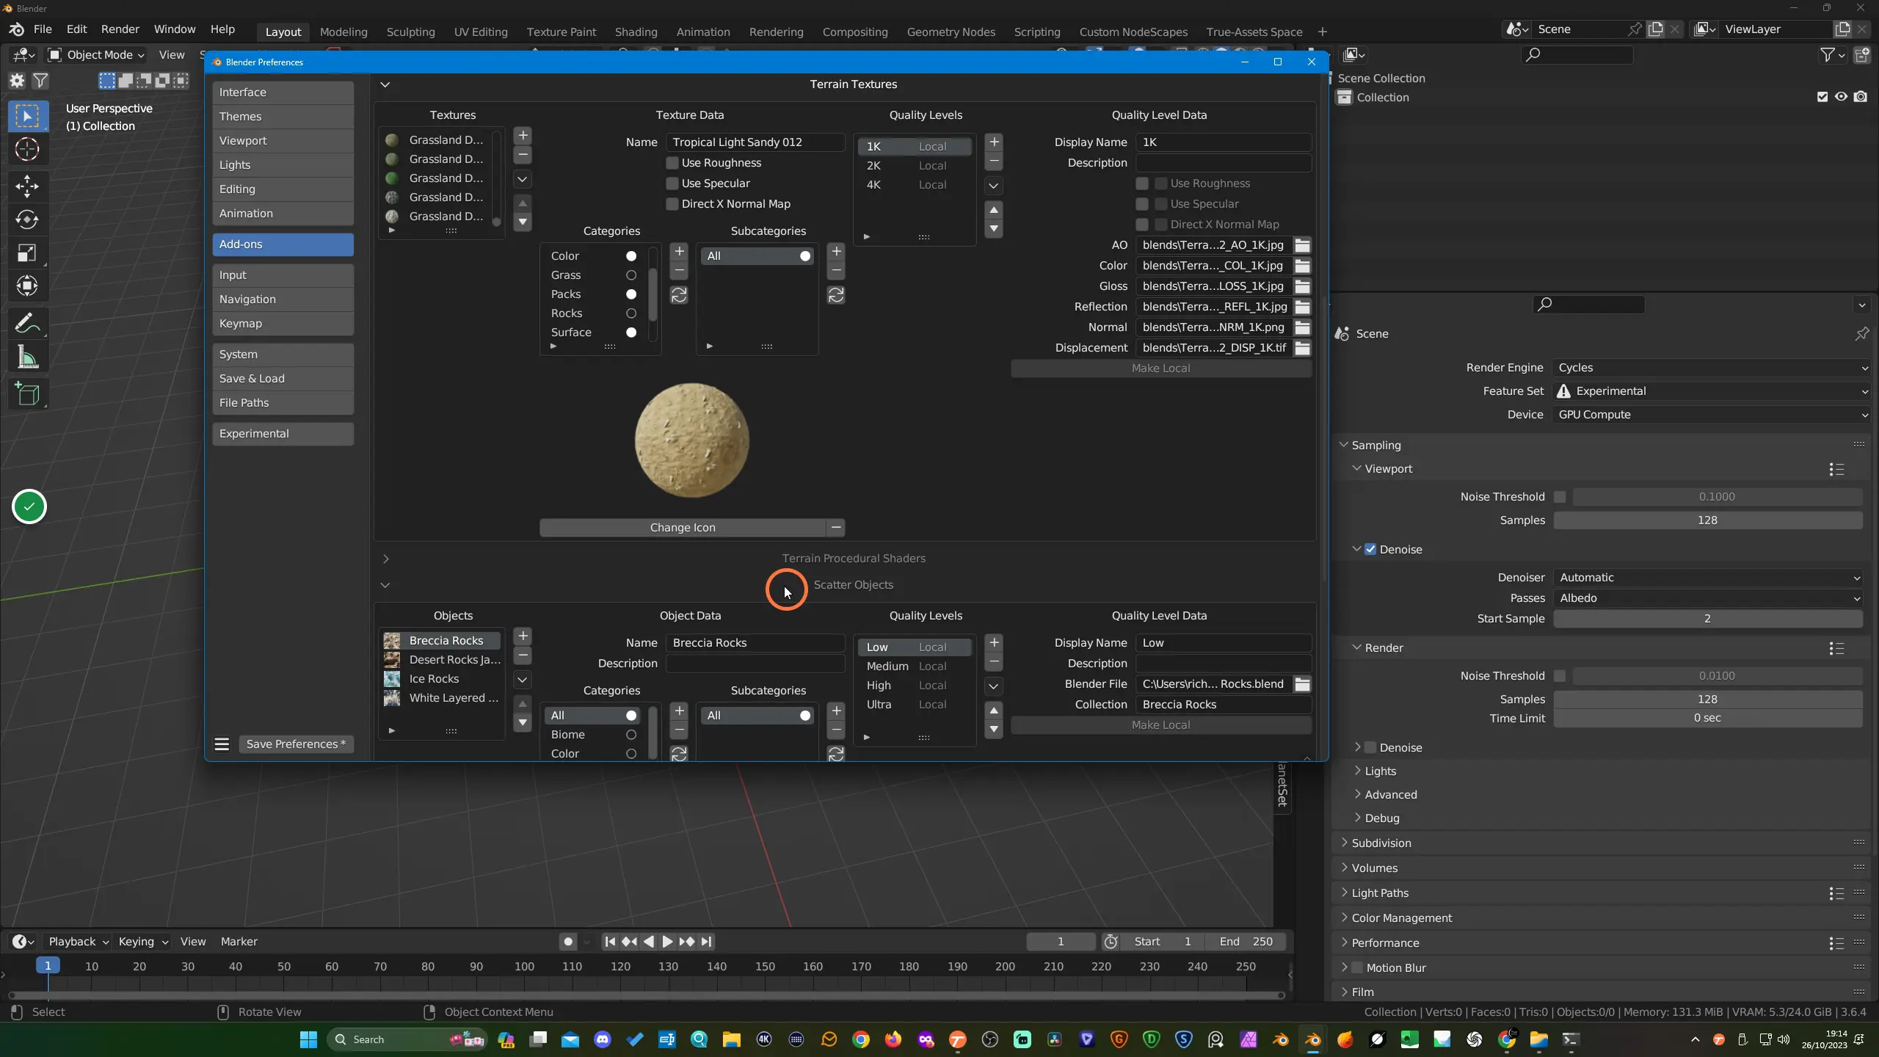Screen dimensions: 1879x1057
Task: Expand the Terrain Procedural Shaders section
Action: [386, 559]
